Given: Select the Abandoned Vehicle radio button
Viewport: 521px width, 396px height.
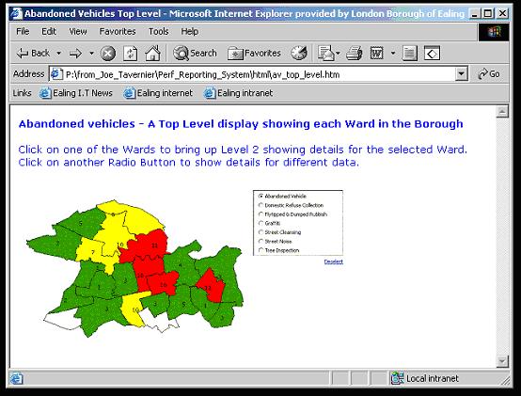Looking at the screenshot, I should 260,196.
